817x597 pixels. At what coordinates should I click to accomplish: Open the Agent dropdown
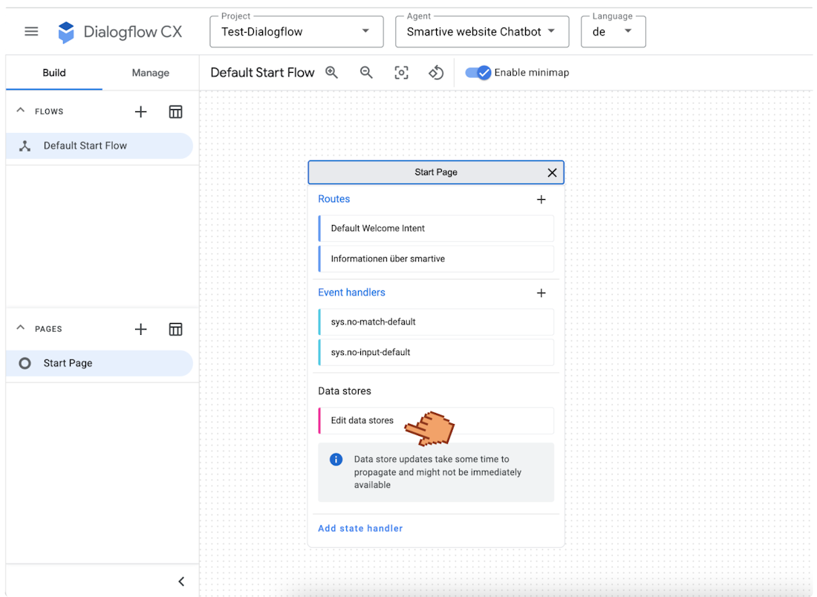pyautogui.click(x=482, y=32)
